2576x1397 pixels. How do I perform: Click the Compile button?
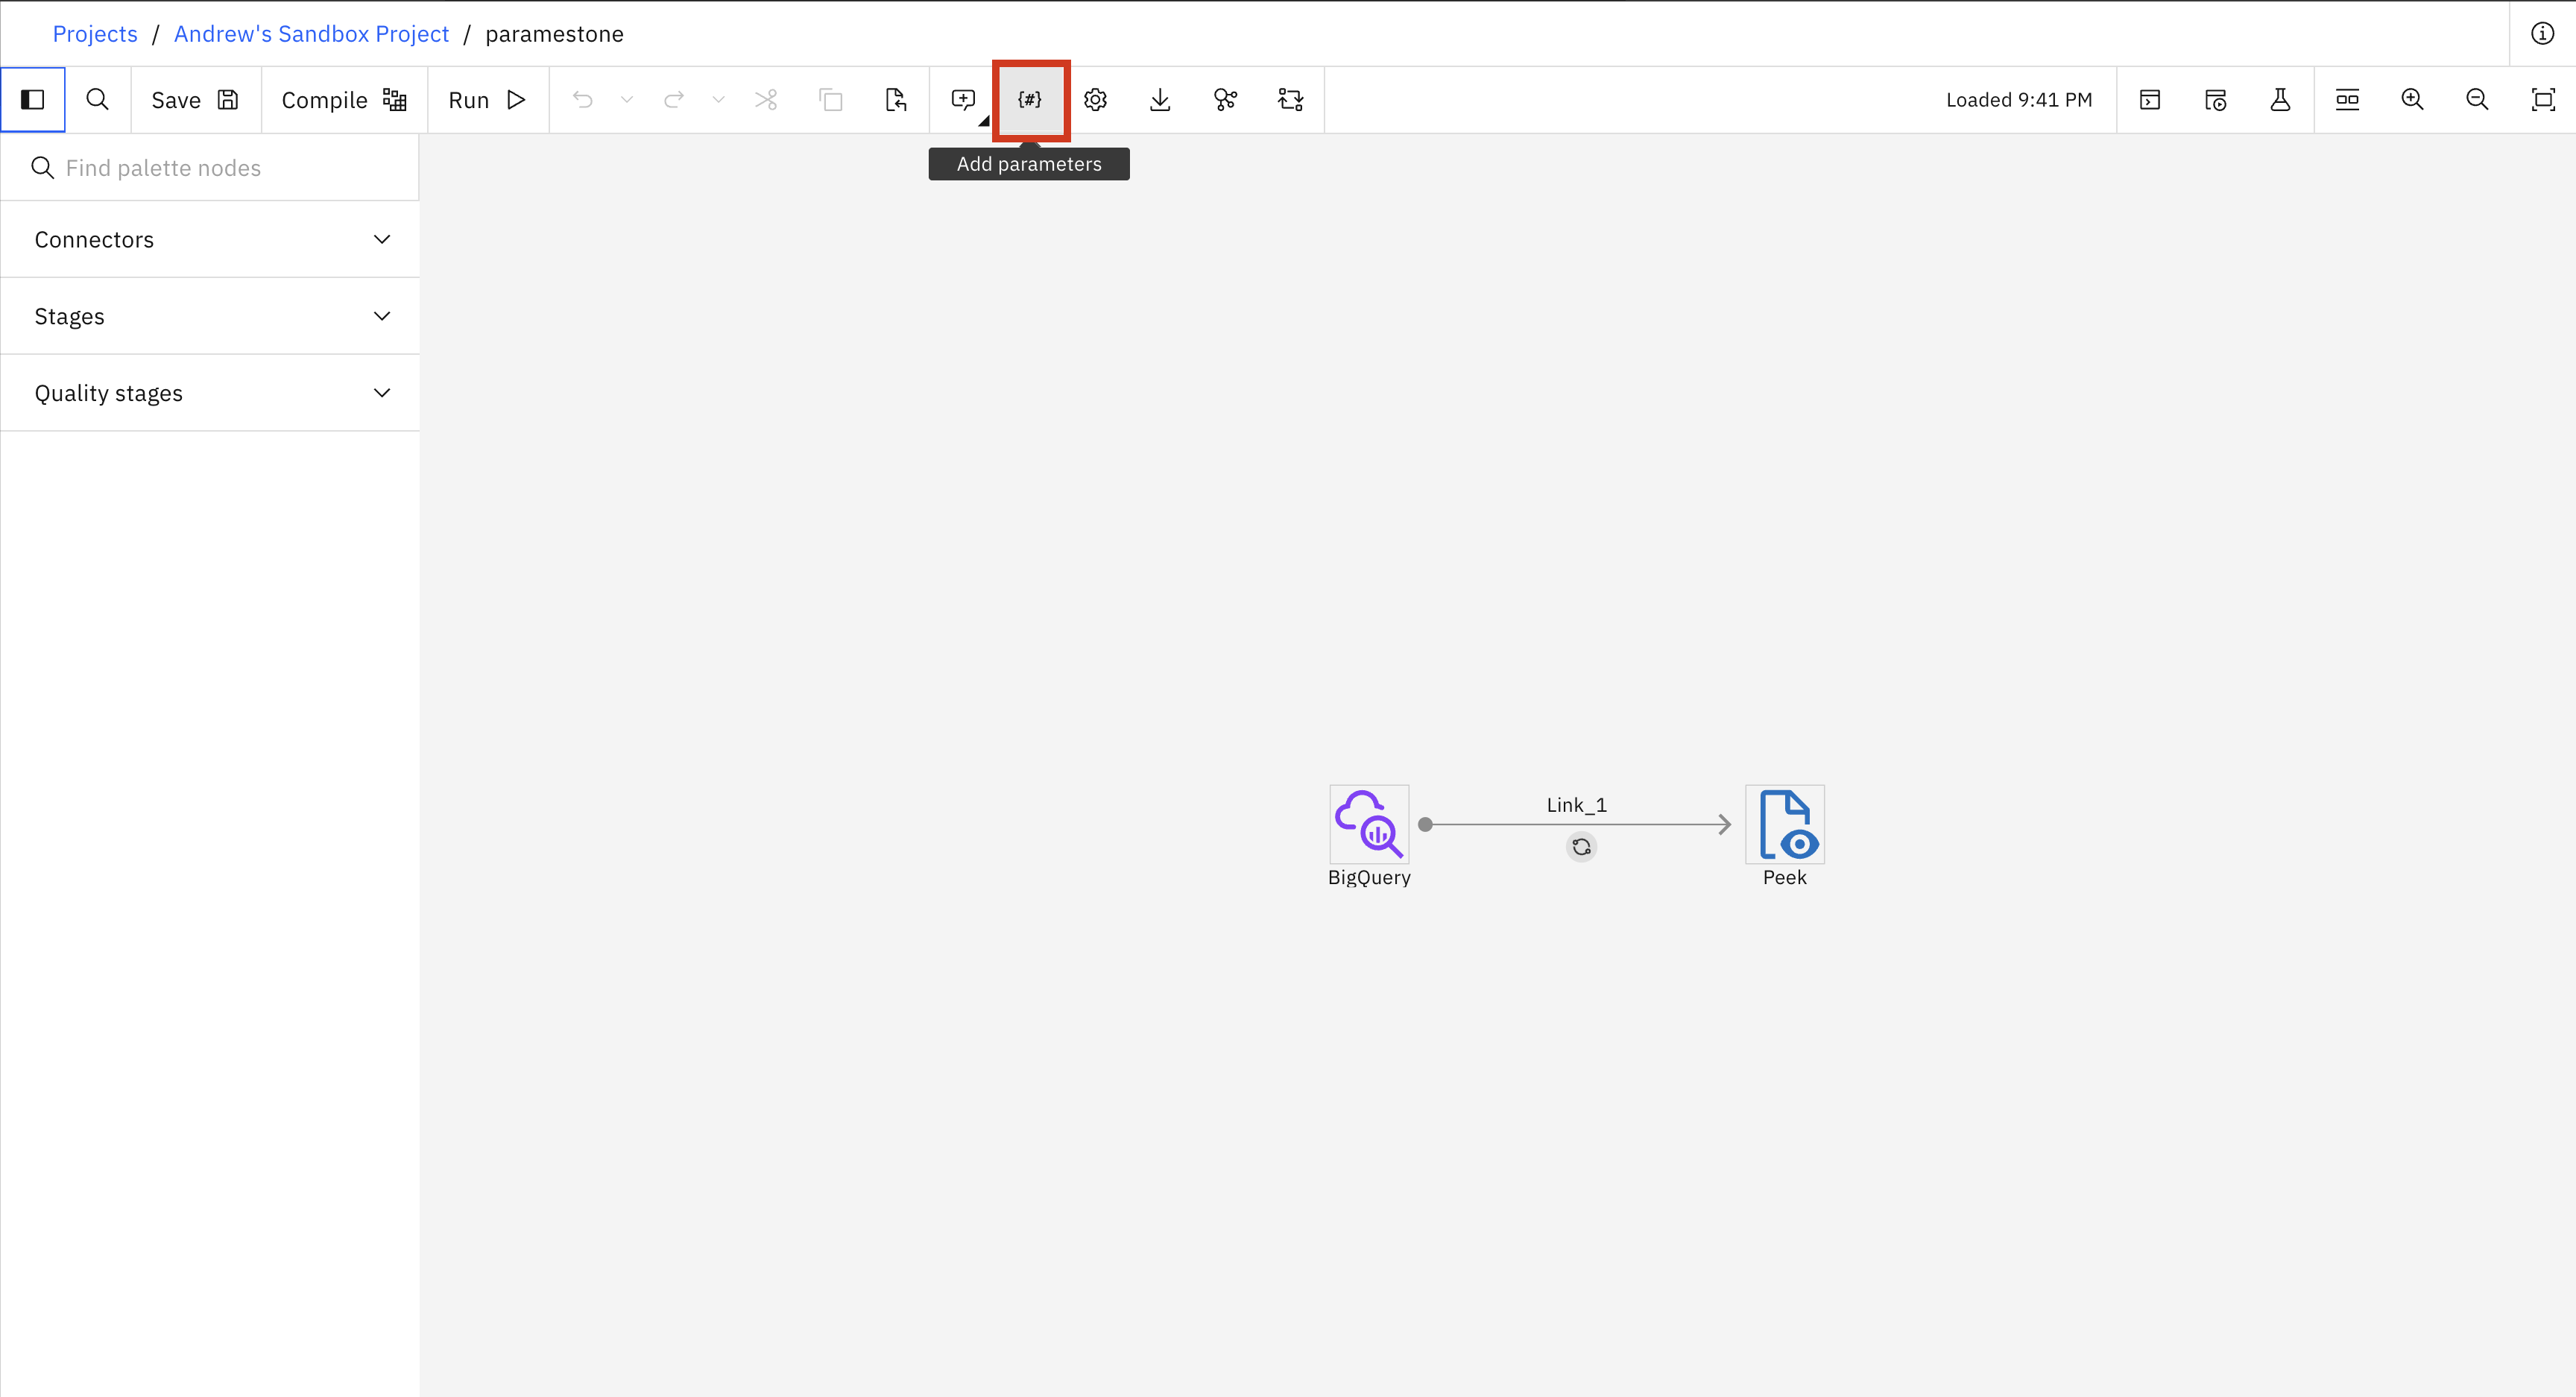(343, 100)
